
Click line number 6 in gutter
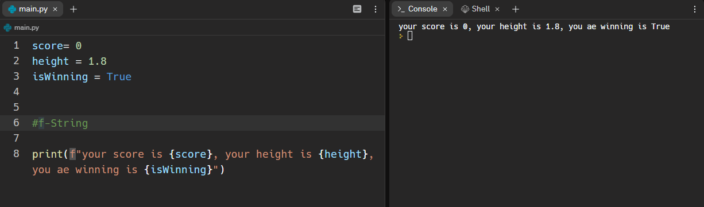click(x=16, y=123)
